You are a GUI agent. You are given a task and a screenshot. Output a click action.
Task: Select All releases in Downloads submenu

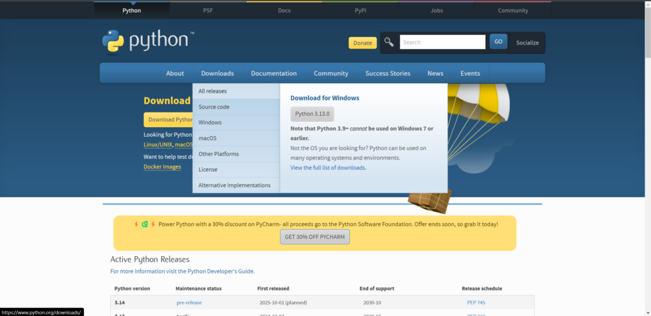point(236,91)
